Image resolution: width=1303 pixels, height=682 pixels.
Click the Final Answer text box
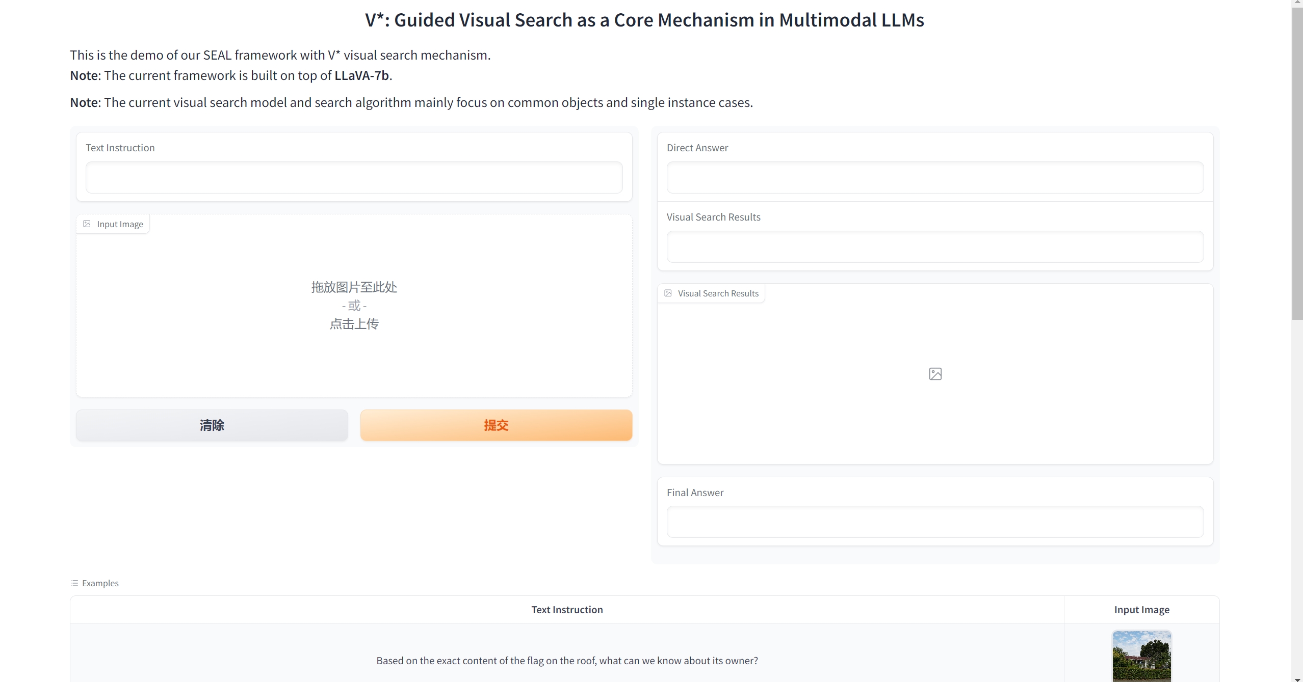(935, 522)
